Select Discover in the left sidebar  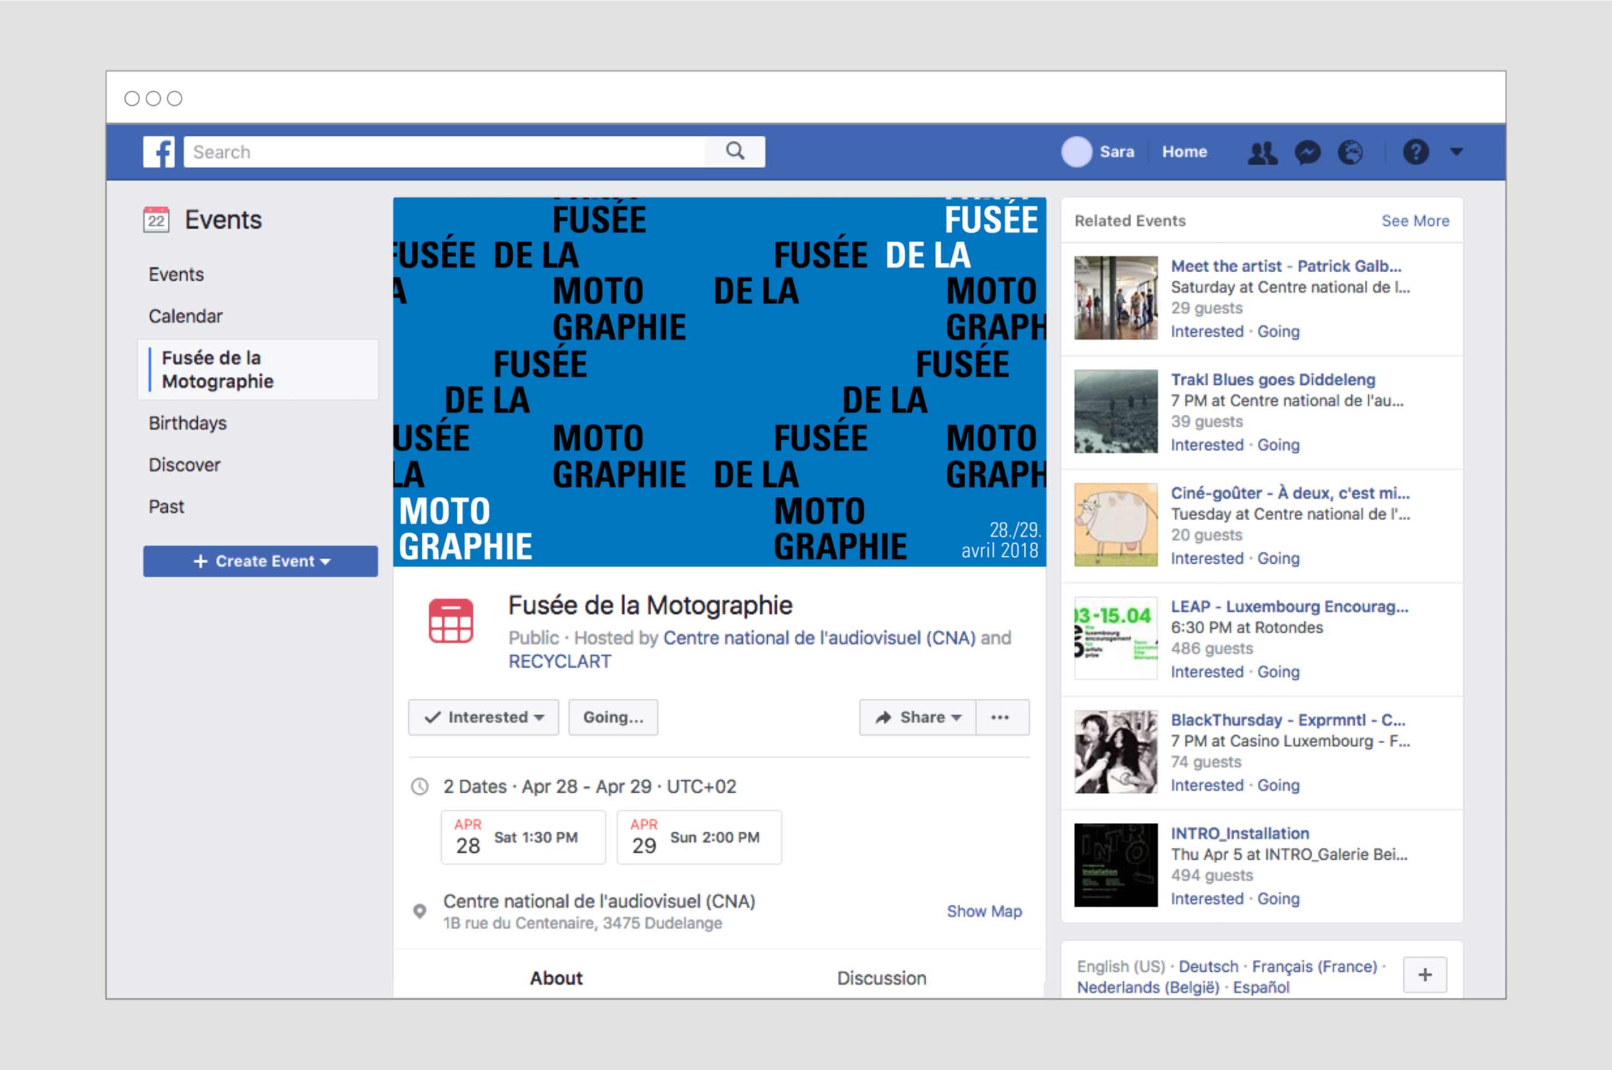tap(184, 465)
